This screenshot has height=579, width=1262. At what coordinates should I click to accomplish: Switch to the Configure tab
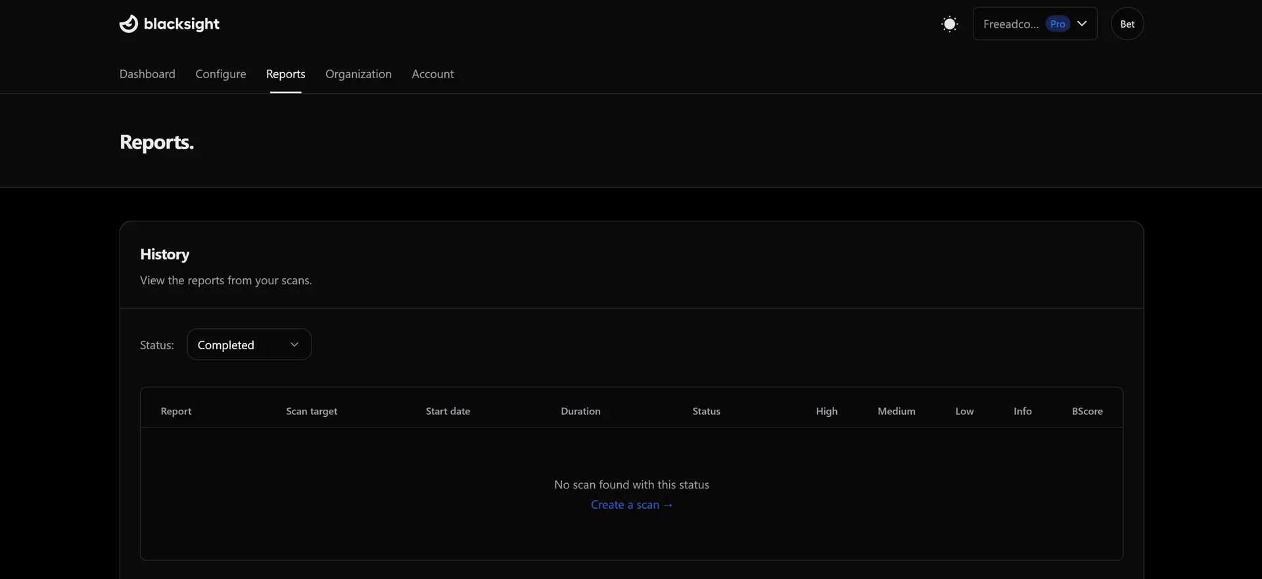point(221,74)
